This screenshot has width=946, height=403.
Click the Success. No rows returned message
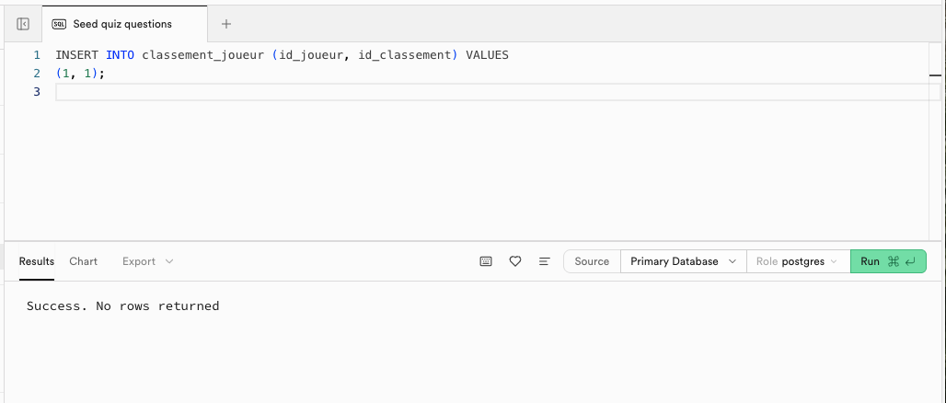(x=123, y=306)
